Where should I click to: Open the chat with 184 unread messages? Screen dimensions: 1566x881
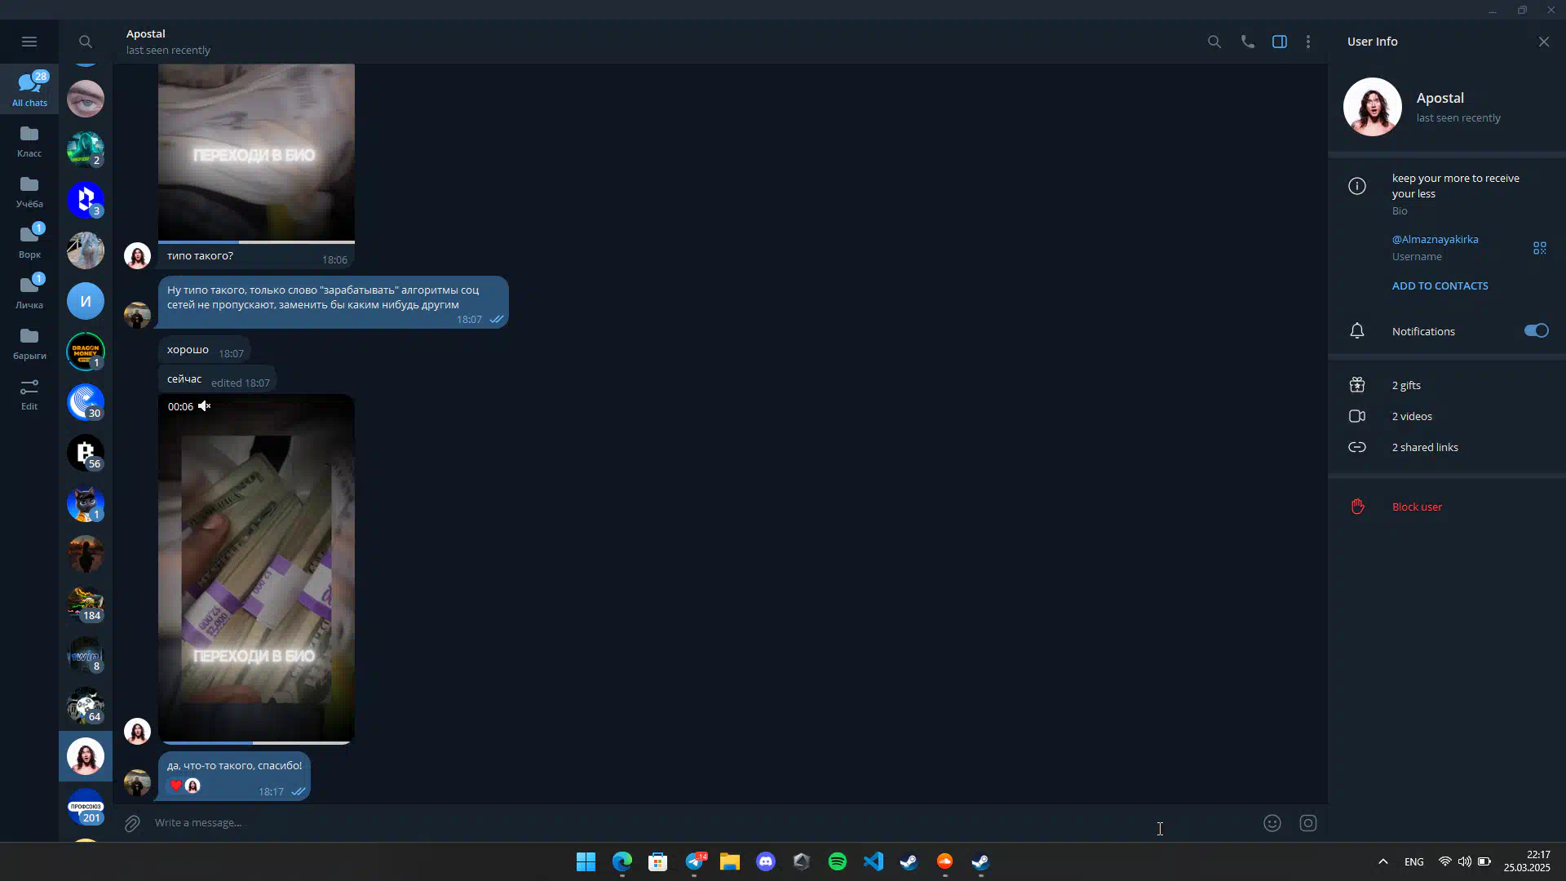(x=86, y=604)
